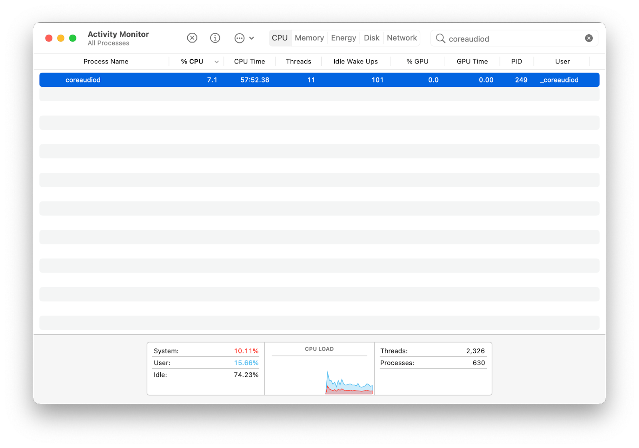Viewport: 639px width, 448px height.
Task: Click the All Processes subtitle
Action: [108, 43]
